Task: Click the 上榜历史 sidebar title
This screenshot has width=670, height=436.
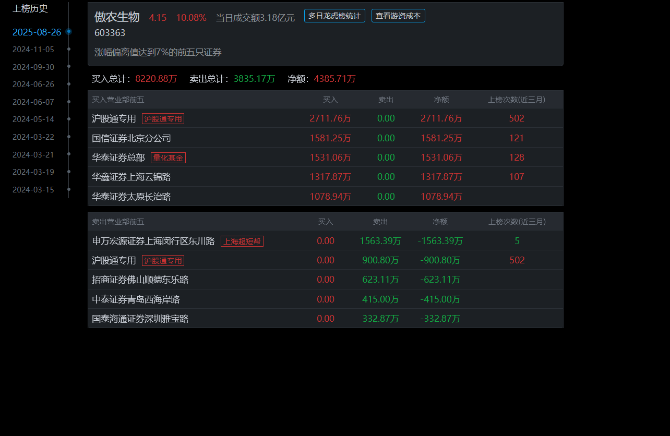Action: click(x=30, y=8)
